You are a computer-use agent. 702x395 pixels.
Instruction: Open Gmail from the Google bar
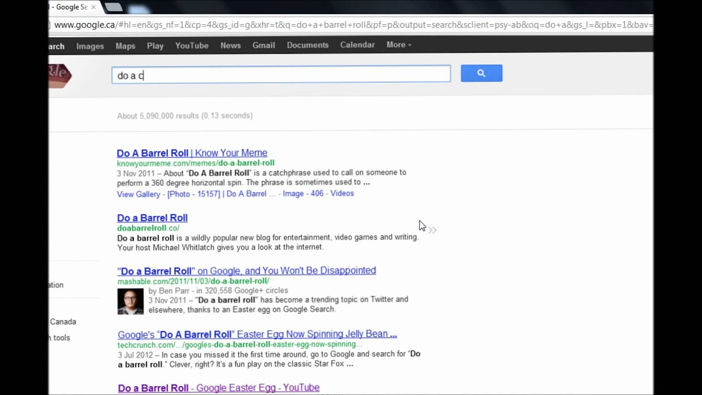[264, 45]
